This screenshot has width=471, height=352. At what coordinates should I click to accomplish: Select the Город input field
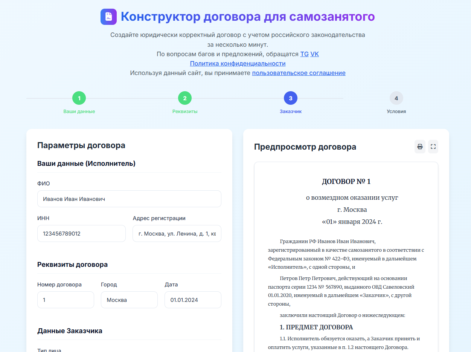pos(129,300)
